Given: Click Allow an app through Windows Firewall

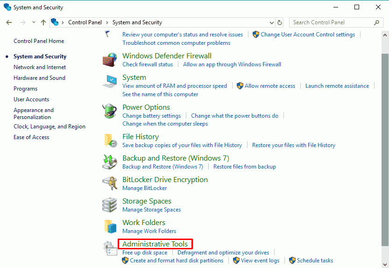Looking at the screenshot, I should click(x=232, y=64).
